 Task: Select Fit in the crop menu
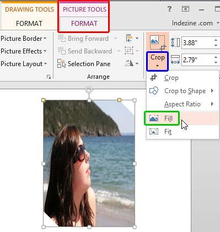183,132
